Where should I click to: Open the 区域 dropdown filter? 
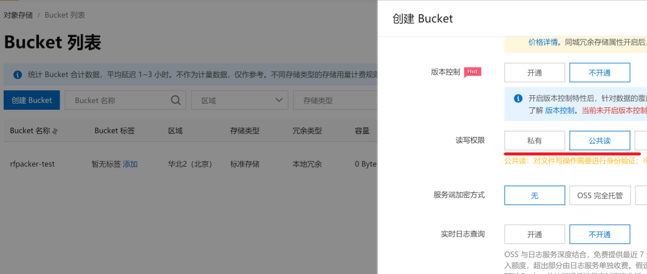click(x=239, y=100)
